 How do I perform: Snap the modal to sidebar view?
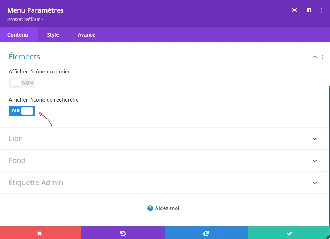[309, 10]
